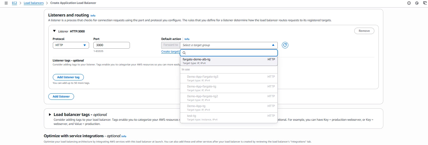This screenshot has height=145, width=428.
Task: Open the hamburger navigation menu icon
Action: pos(6,3)
